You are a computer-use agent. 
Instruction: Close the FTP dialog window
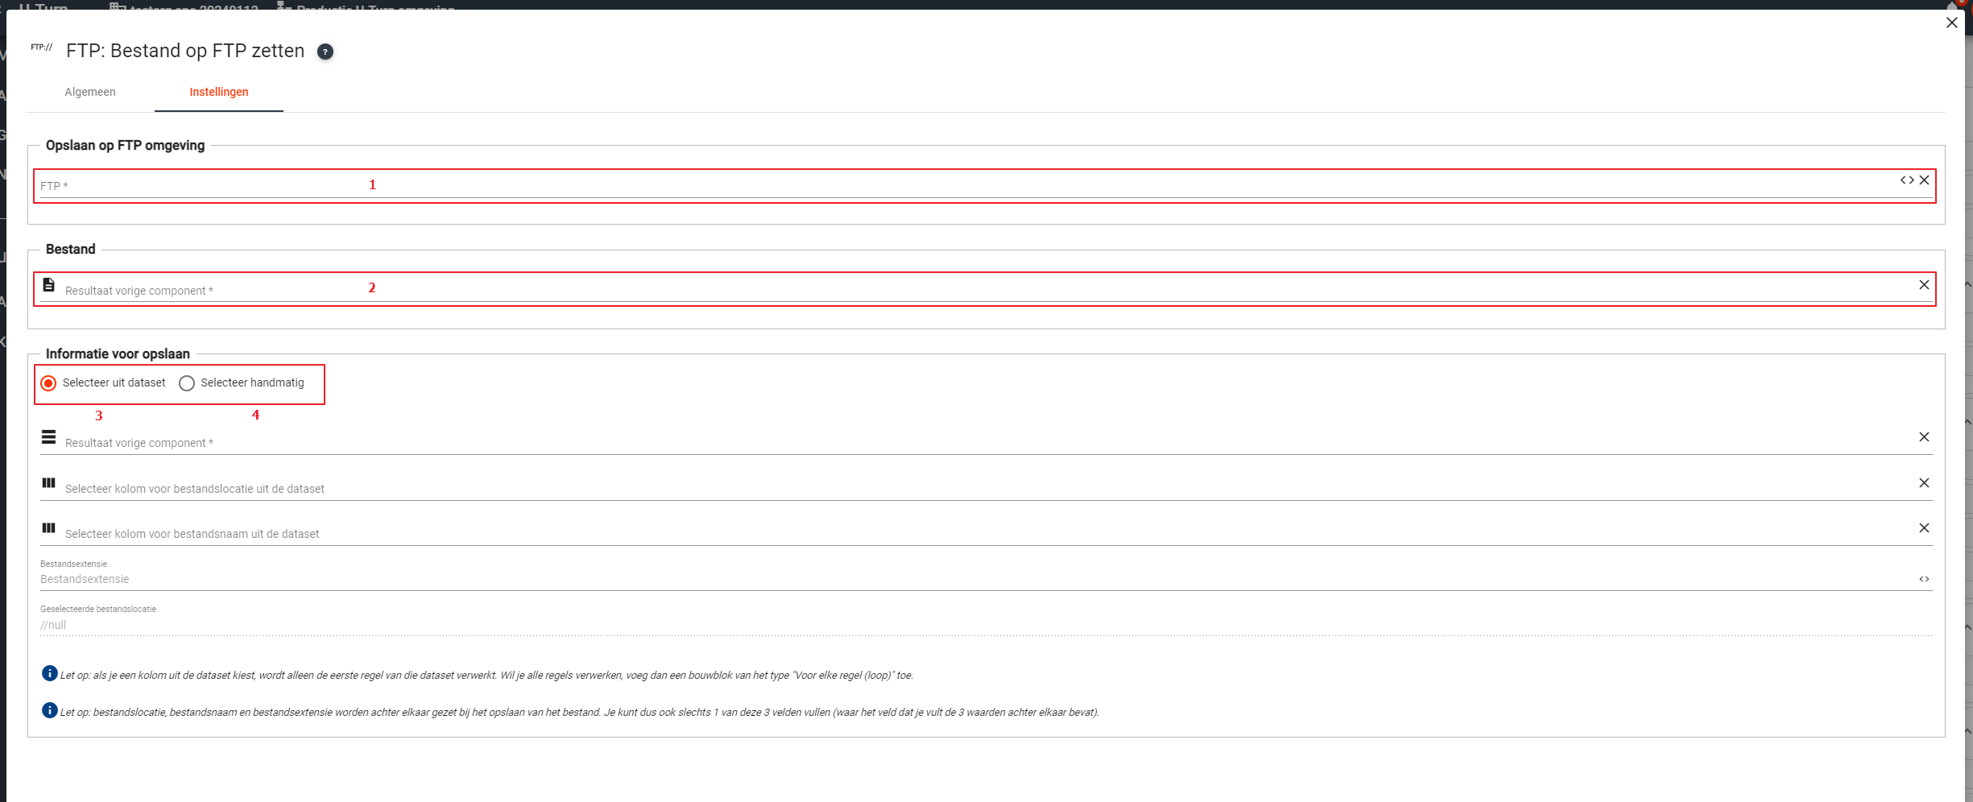coord(1951,23)
